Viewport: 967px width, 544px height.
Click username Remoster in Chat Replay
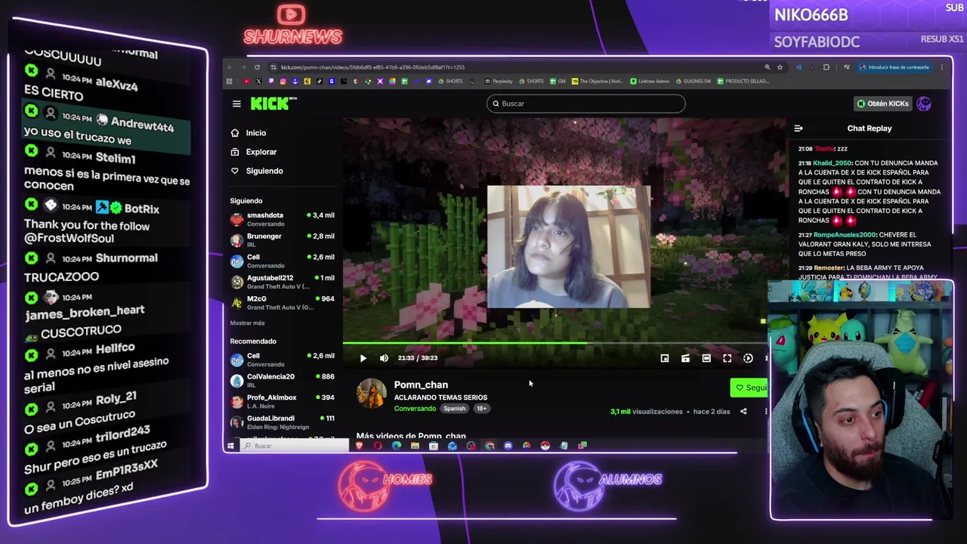click(x=829, y=268)
